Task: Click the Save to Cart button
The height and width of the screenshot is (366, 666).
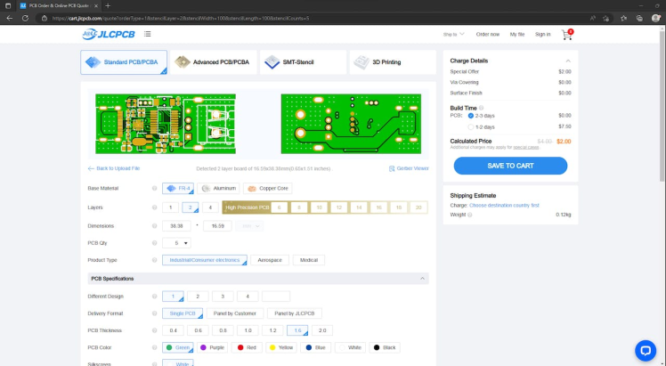Action: (510, 166)
